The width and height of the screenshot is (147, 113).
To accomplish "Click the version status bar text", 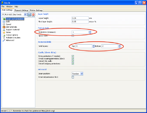I will coord(28,111).
